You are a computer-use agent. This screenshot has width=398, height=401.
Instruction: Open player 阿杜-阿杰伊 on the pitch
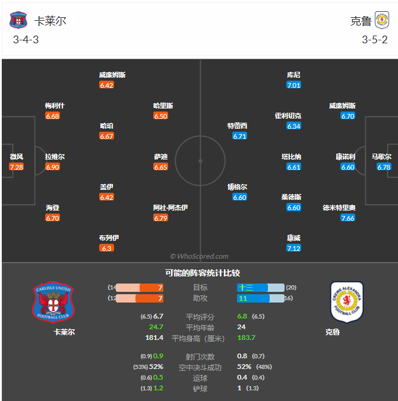(x=170, y=208)
